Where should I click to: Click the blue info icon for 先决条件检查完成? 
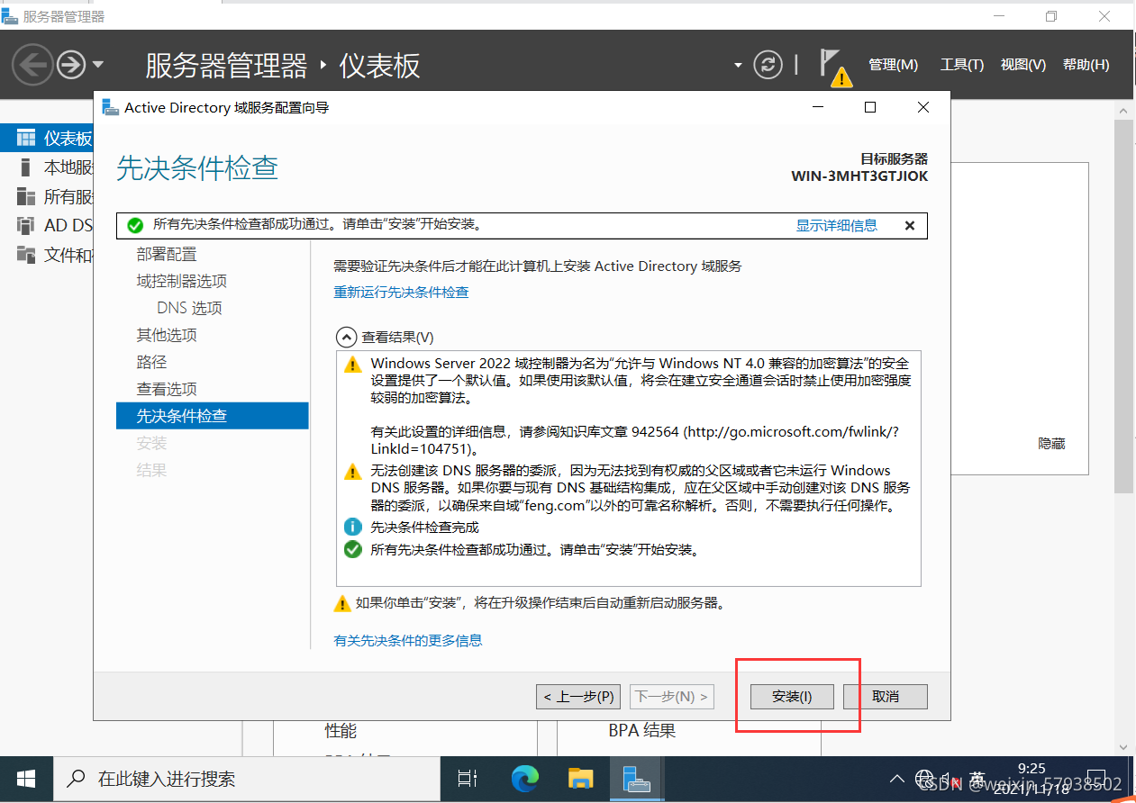click(x=353, y=528)
